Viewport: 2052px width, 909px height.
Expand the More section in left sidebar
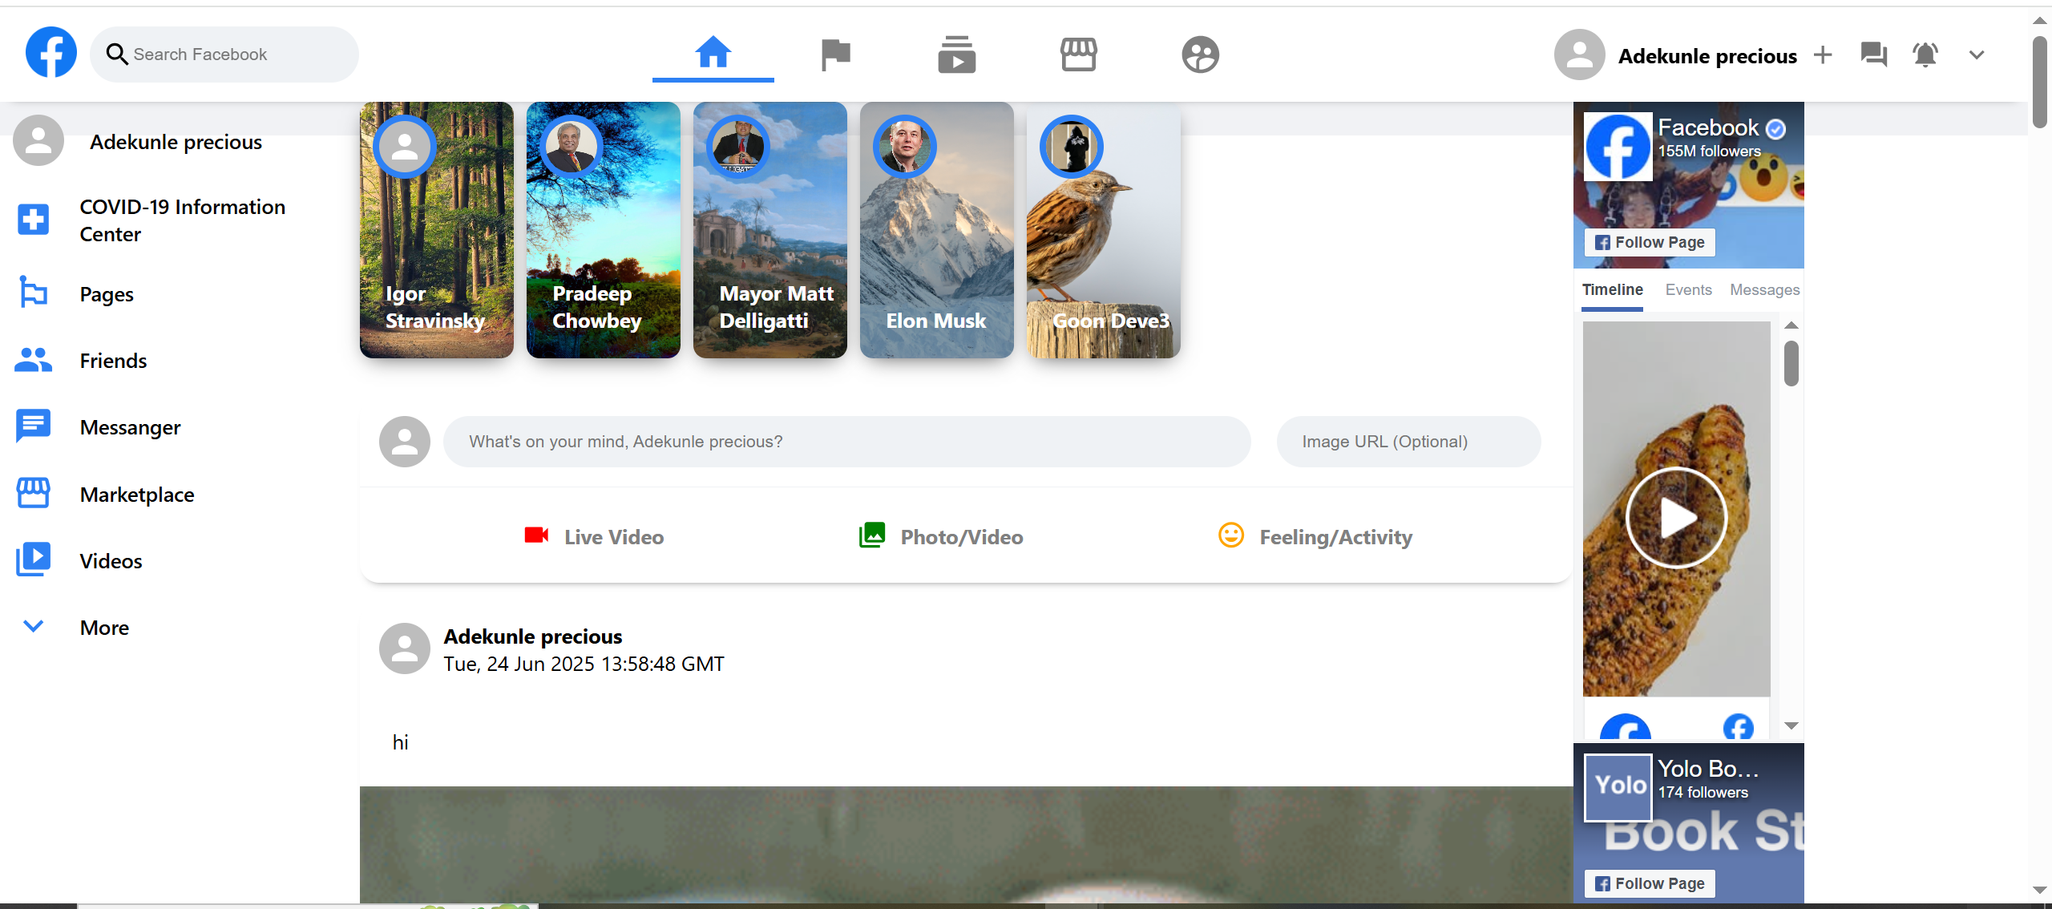click(104, 628)
